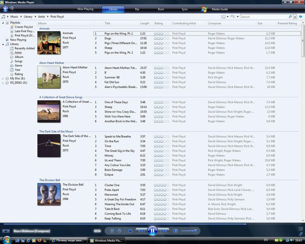
Task: Open Windows Media Player taskbar button
Action: click(x=106, y=240)
